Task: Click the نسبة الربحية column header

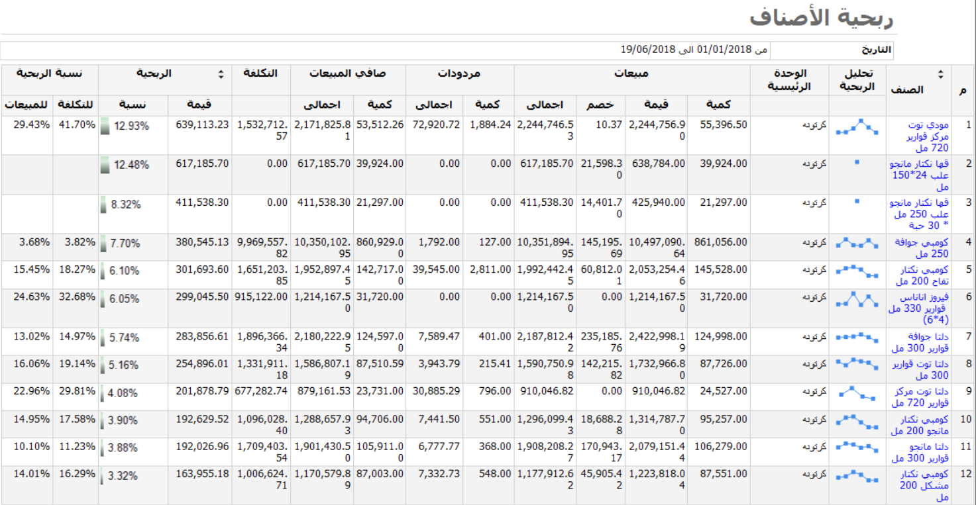Action: coord(50,73)
